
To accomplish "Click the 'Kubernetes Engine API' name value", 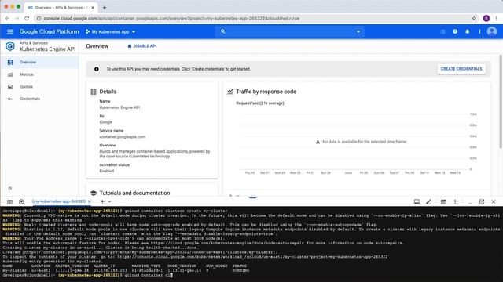I will [x=119, y=107].
